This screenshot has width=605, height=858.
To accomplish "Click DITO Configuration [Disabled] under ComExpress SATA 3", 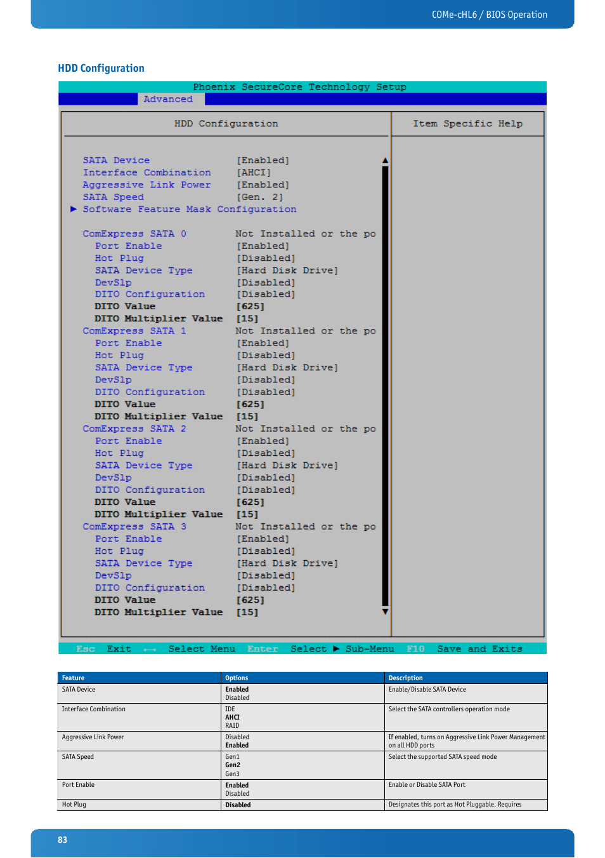I will click(x=266, y=587).
